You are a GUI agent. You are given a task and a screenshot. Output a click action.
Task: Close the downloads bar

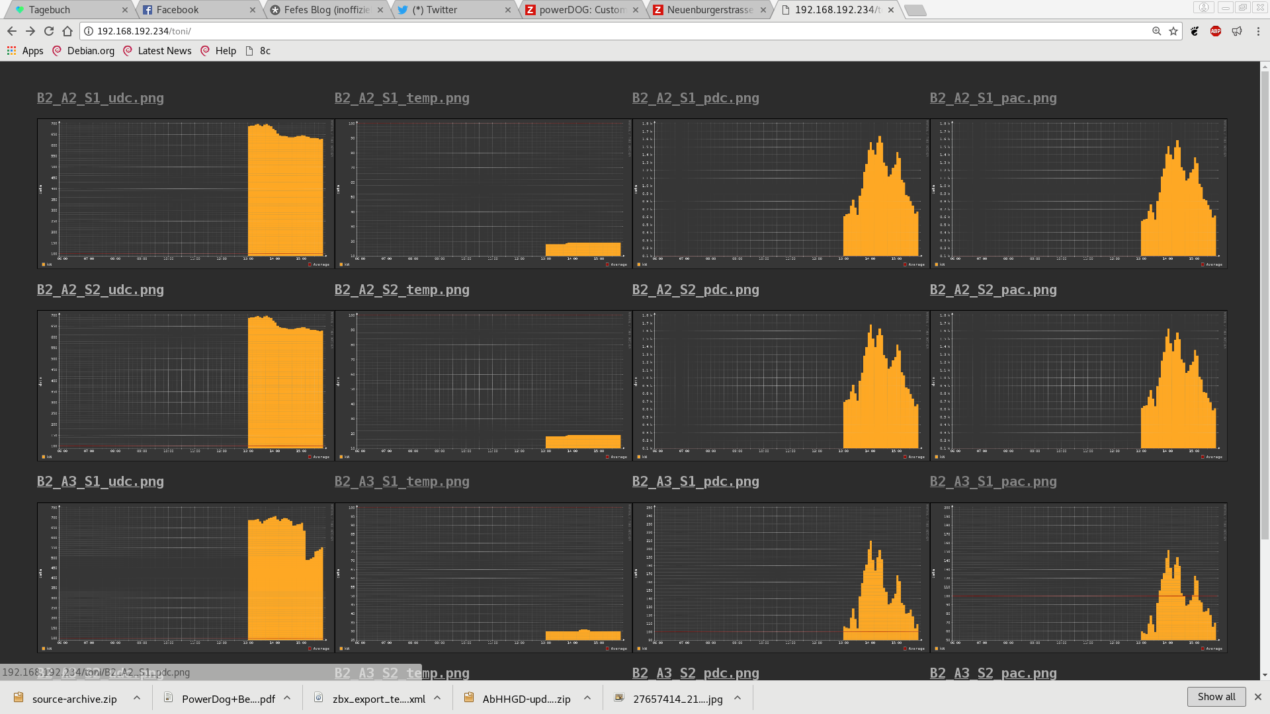tap(1258, 697)
